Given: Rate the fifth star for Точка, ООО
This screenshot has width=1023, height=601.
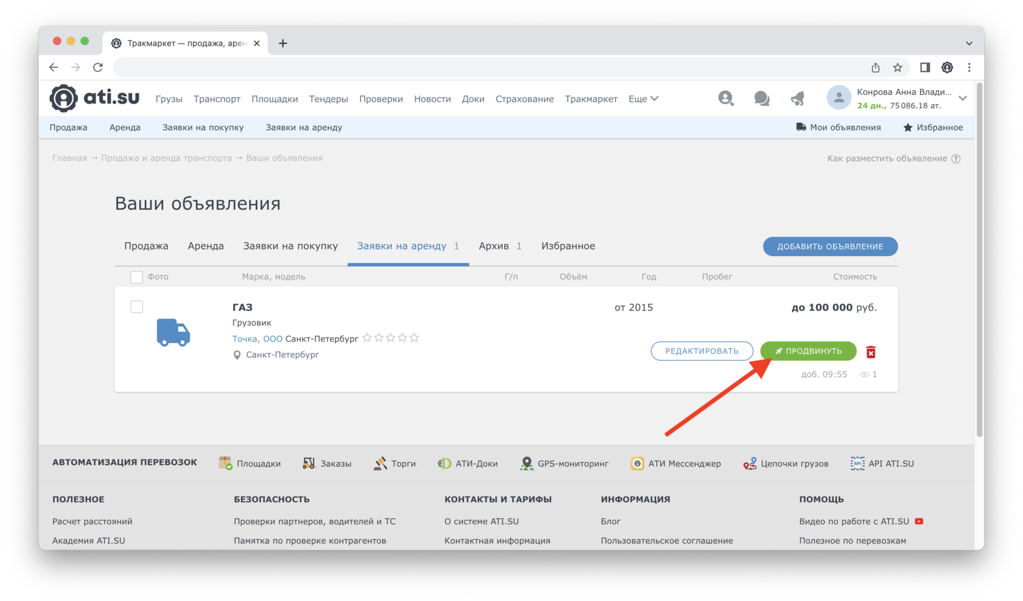Looking at the screenshot, I should (x=414, y=338).
